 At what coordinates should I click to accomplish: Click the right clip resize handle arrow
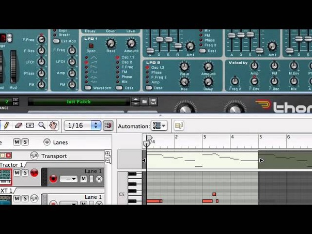click(x=261, y=160)
